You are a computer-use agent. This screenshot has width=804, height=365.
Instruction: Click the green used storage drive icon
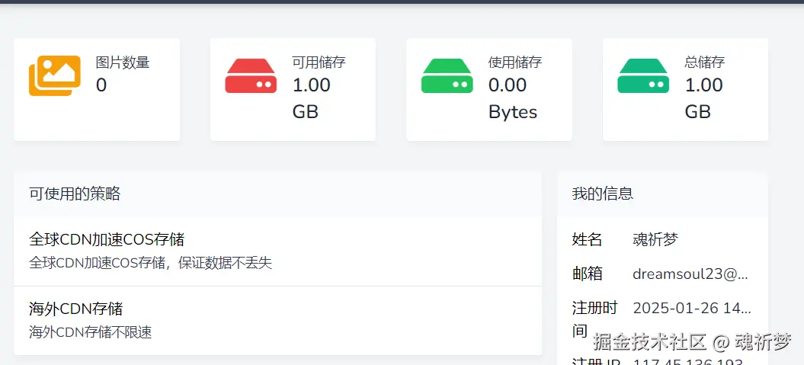pos(447,76)
